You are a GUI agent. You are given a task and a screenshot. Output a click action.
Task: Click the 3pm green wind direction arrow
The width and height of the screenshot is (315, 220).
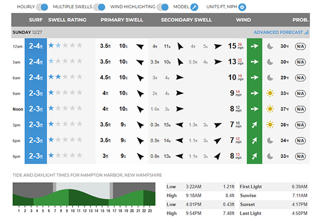pos(254,124)
